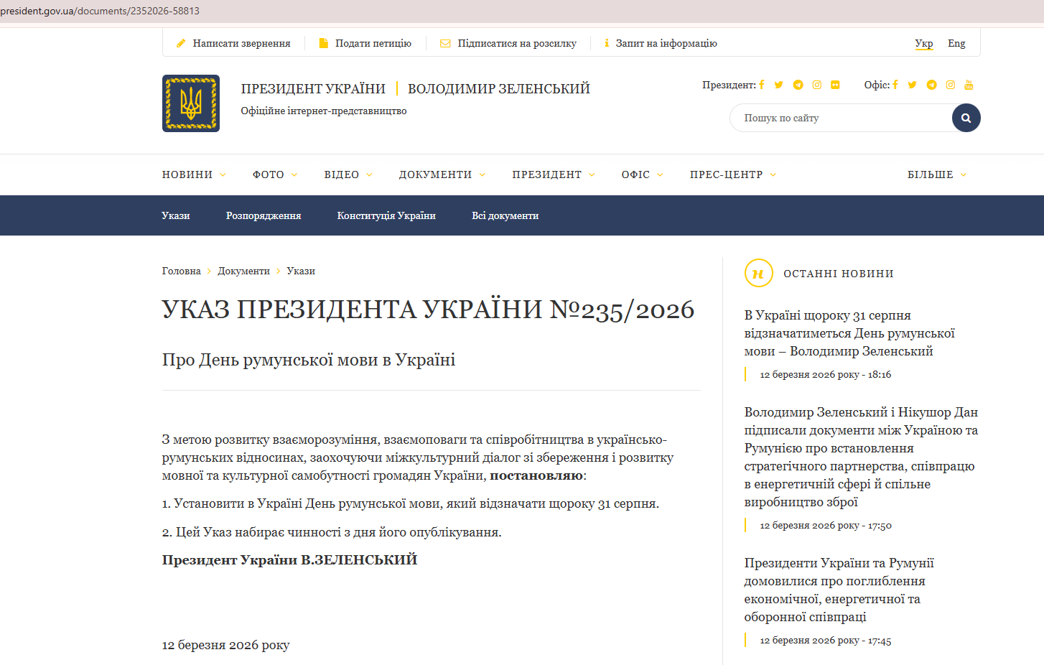Open the Office's YouTube channel icon

[x=969, y=85]
